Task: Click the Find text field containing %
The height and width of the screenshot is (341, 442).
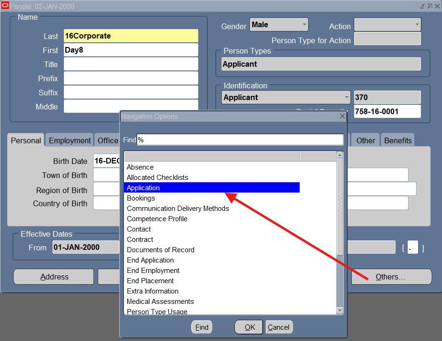Action: pos(240,140)
